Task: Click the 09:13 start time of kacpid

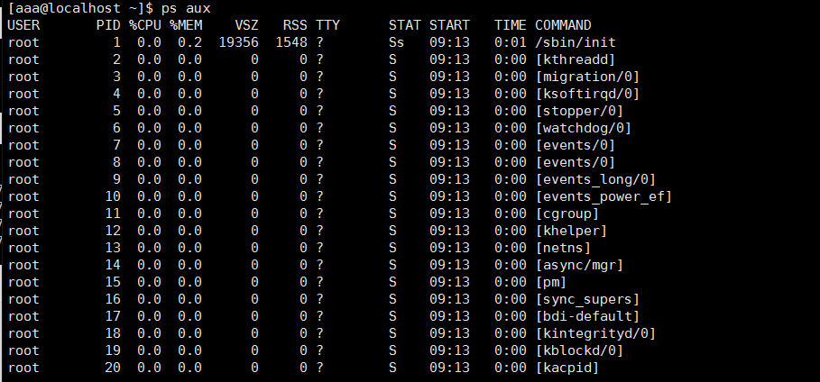Action: (449, 368)
